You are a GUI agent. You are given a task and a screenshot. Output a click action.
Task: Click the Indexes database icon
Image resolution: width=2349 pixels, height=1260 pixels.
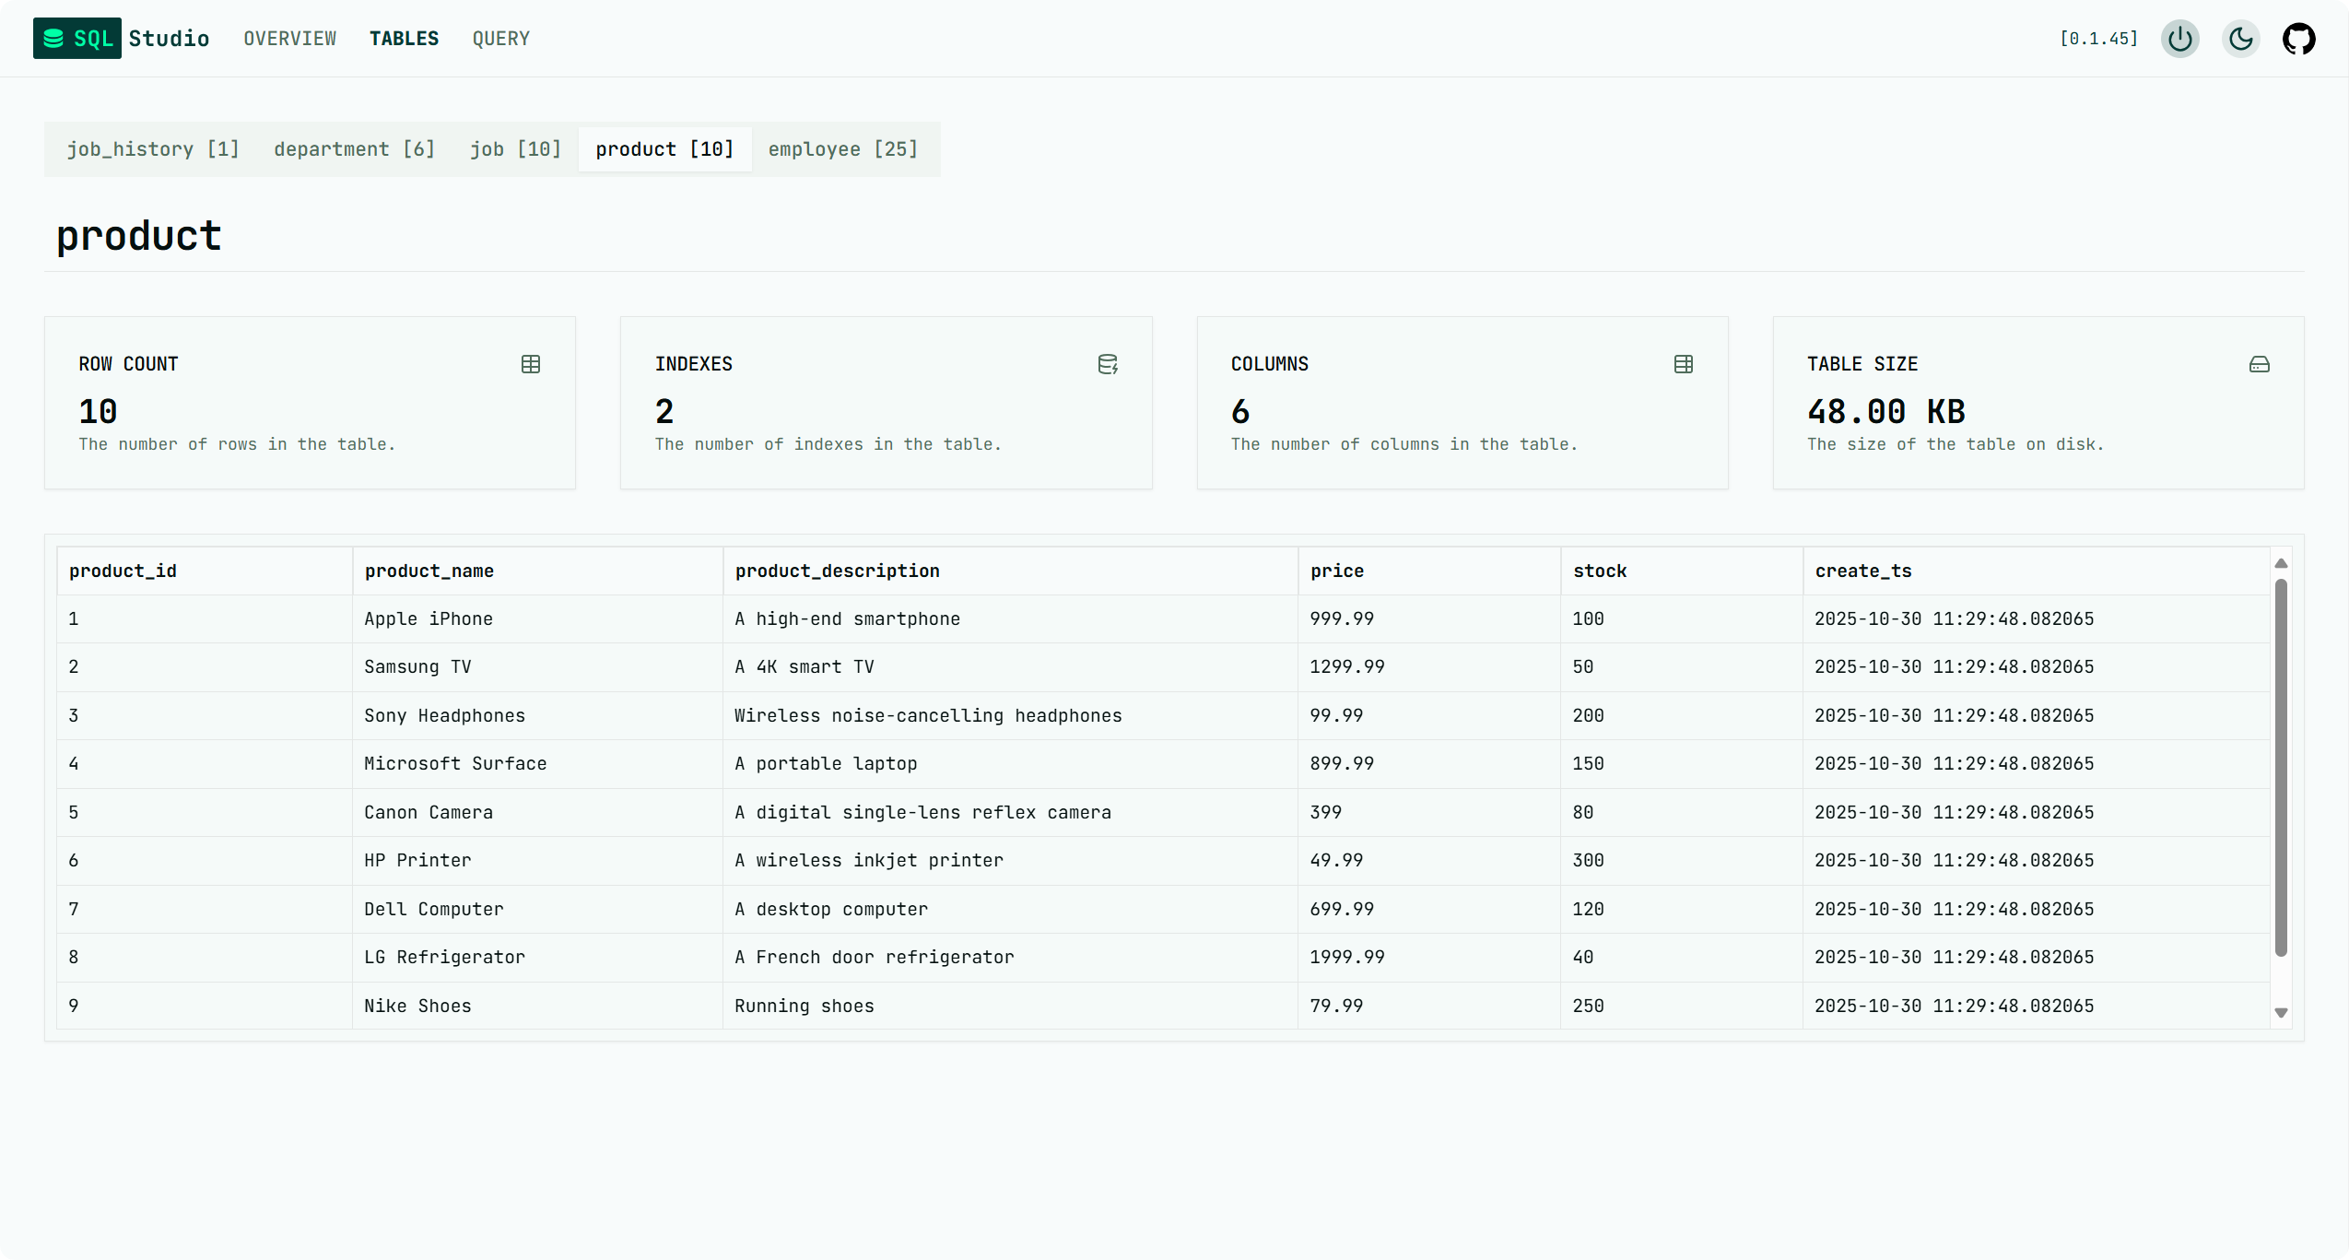click(1108, 364)
